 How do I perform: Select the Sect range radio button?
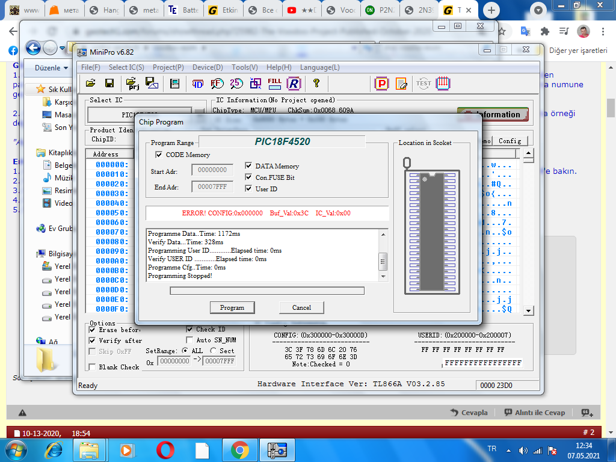(x=213, y=351)
